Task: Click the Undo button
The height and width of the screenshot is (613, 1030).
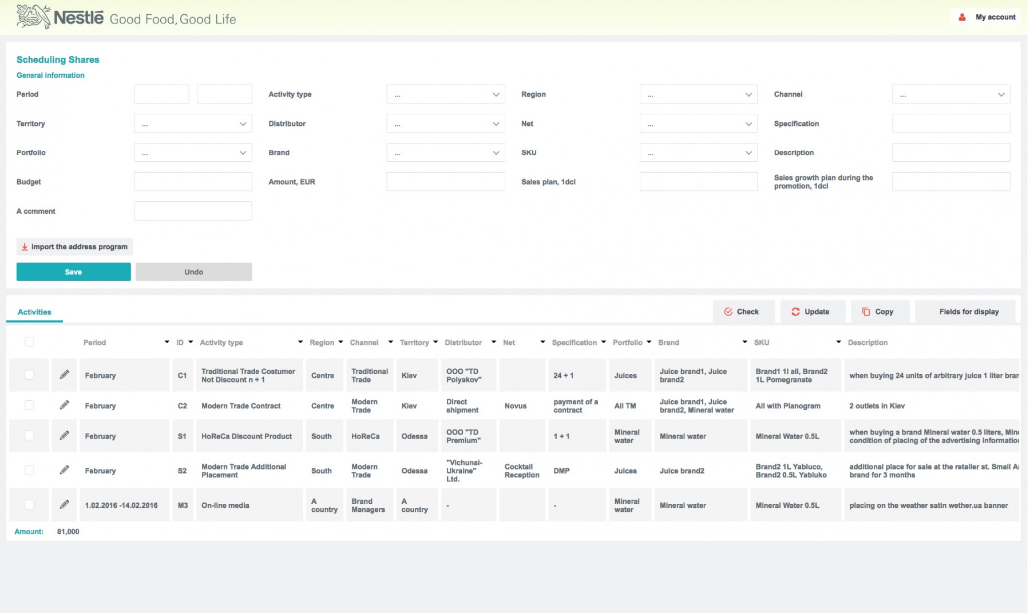Action: [194, 272]
